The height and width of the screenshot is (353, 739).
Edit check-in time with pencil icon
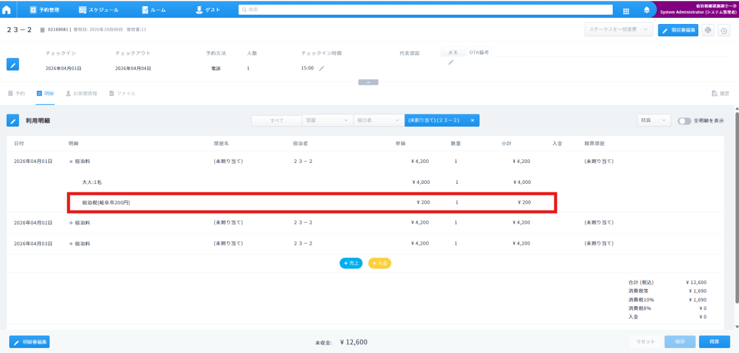tap(321, 68)
